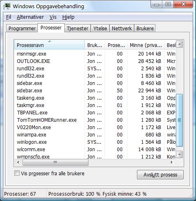The image size is (196, 201).
Task: Select rundll32.exe using 1 836 kB
Action: [x=95, y=76]
